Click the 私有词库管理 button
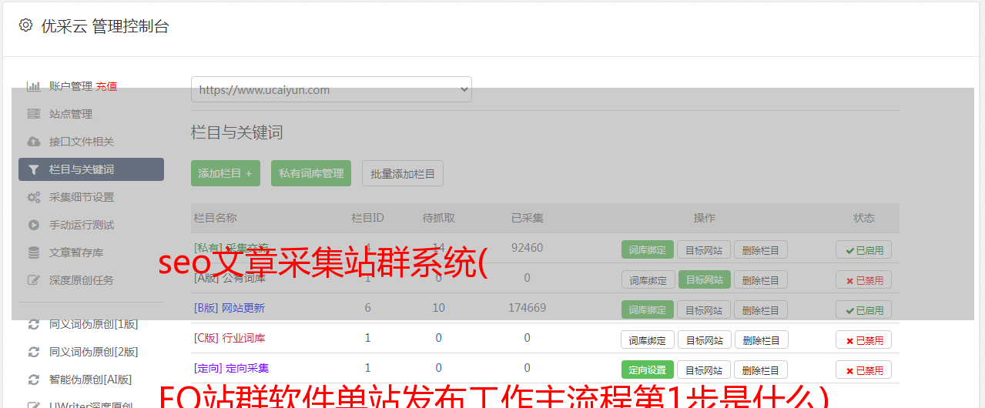The height and width of the screenshot is (408, 985). 311,173
